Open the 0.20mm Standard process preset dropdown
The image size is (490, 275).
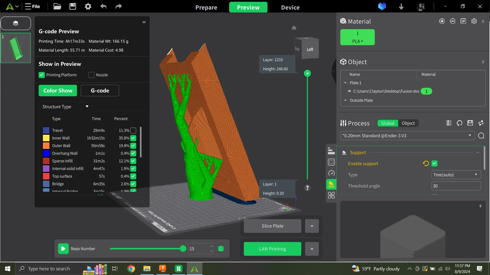(407, 136)
